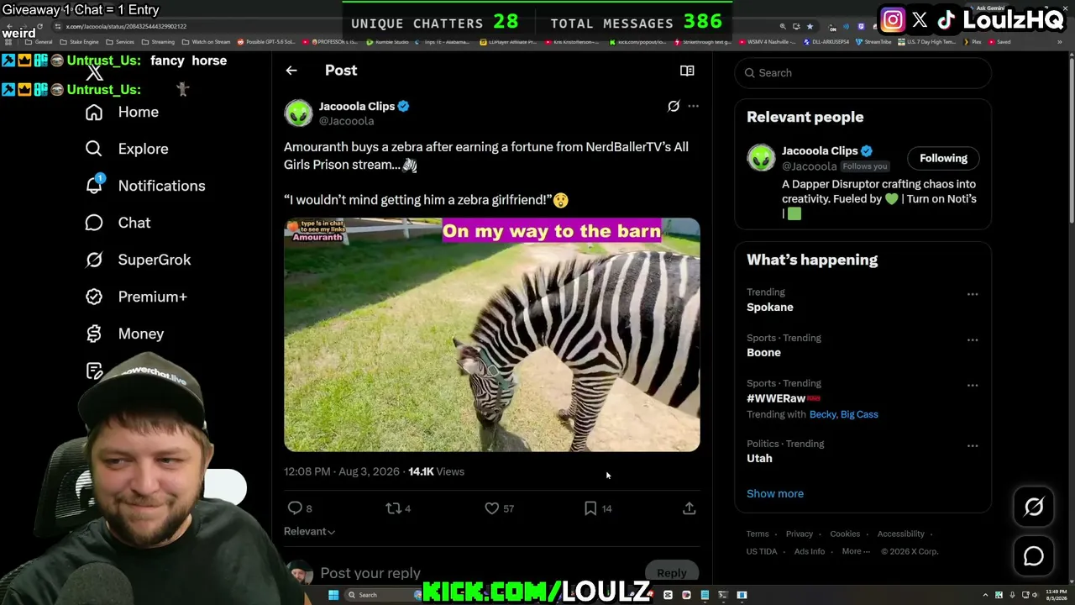Open Chat from the left sidebar
This screenshot has width=1075, height=605.
point(118,223)
